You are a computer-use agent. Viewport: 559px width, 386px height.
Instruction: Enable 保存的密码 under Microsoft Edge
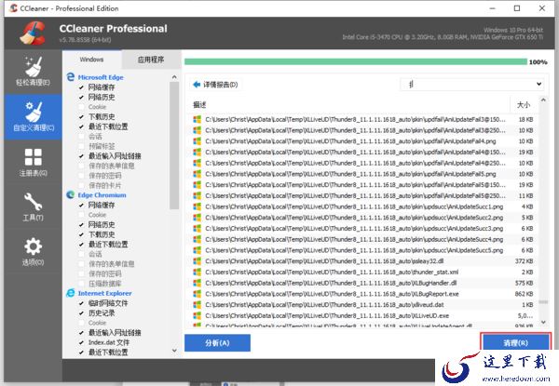[x=81, y=176]
